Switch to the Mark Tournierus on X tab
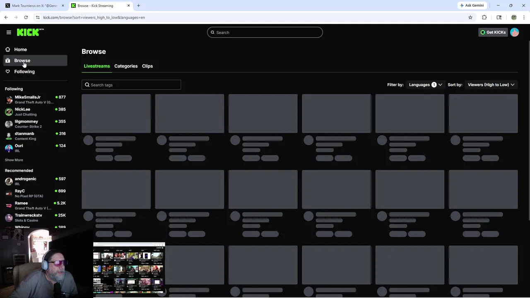Viewport: 530px width, 298px height. point(34,6)
